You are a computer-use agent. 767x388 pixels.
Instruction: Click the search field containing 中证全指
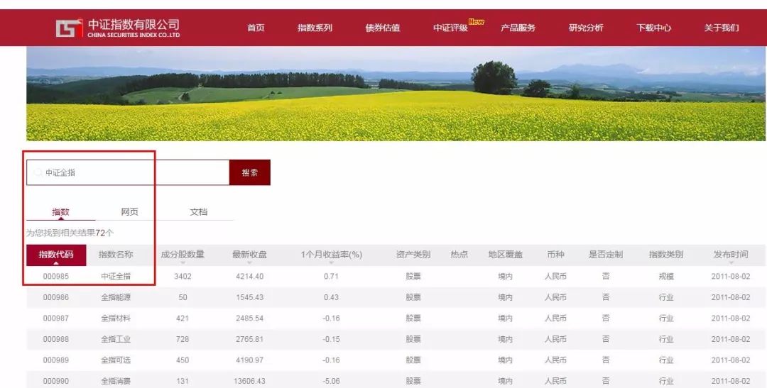(128, 172)
